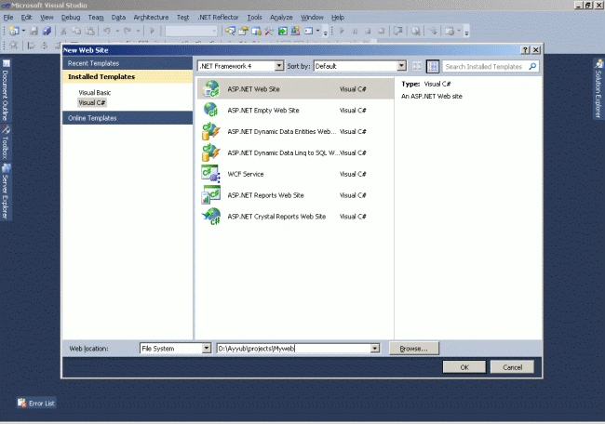Click the green arrow Start Page toolbar icon

(282, 31)
